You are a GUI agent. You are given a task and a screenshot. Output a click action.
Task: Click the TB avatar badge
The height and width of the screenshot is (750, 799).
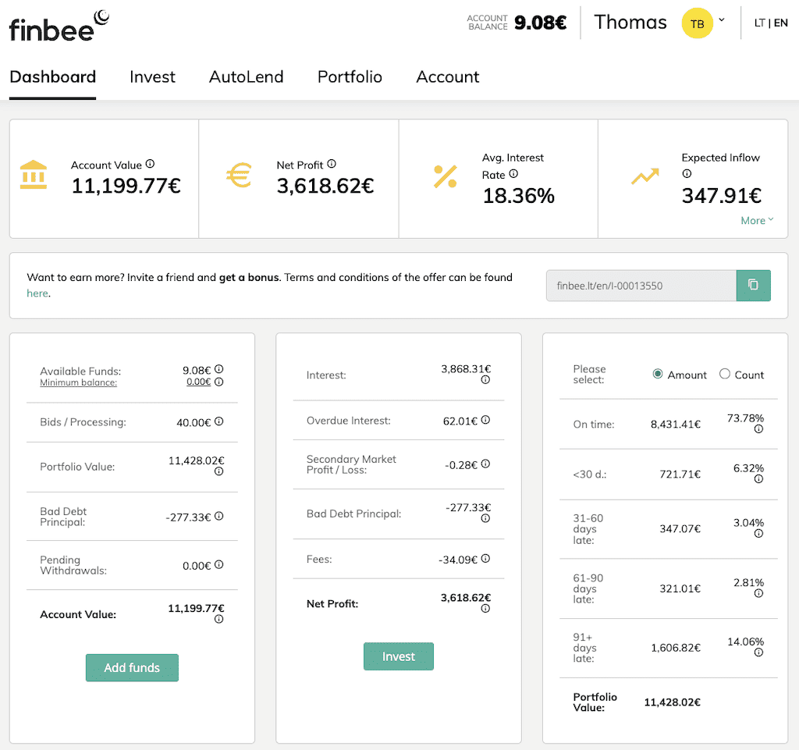coord(697,23)
